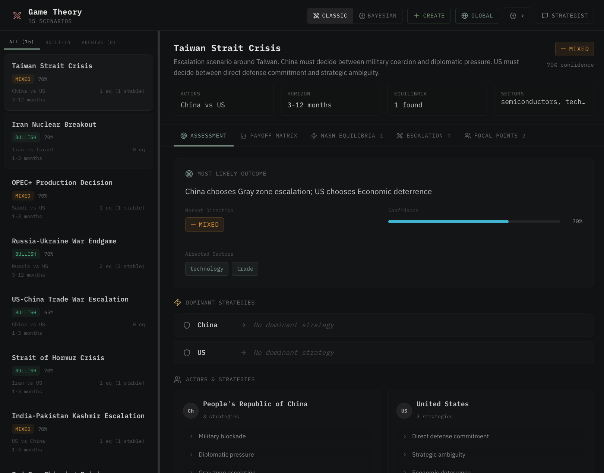
Task: Switch to CLASSIC mode
Action: click(330, 16)
